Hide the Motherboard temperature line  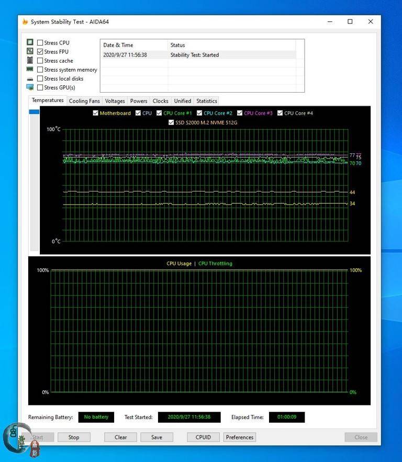95,113
